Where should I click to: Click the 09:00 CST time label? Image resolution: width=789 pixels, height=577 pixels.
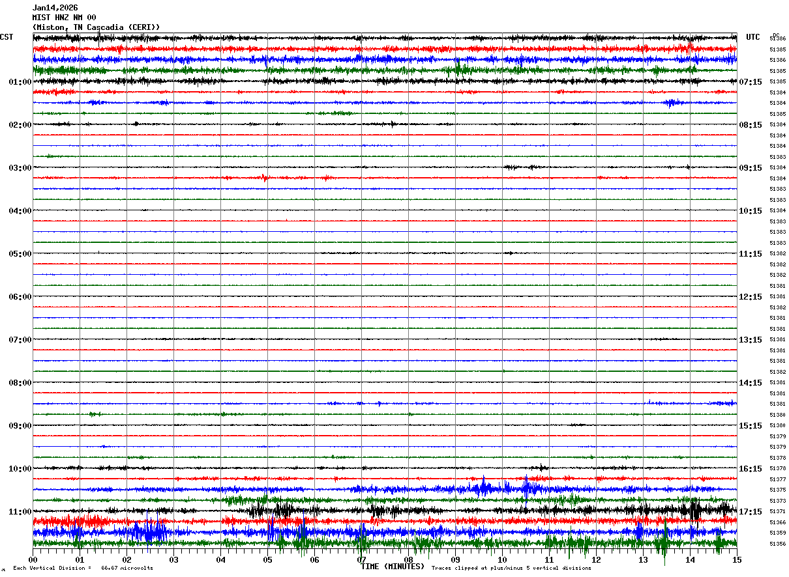tap(20, 426)
